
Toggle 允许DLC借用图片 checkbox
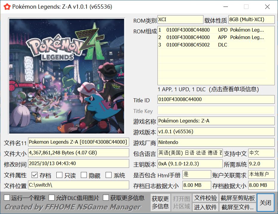click(x=52, y=198)
